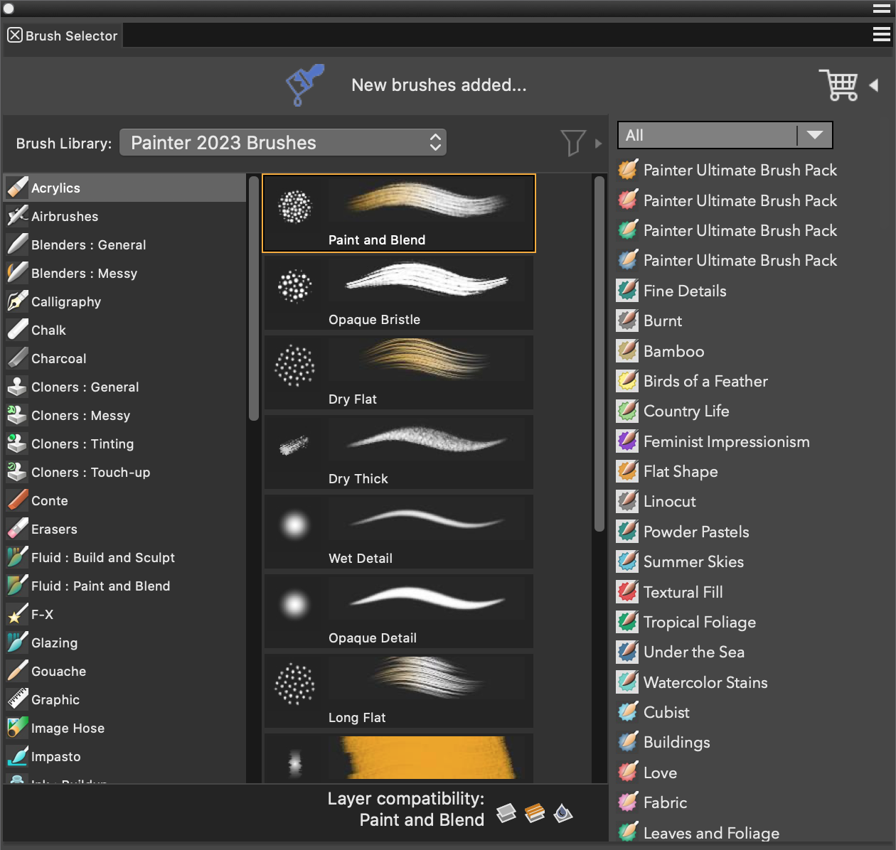Open the top window hamburger menu

(x=882, y=9)
